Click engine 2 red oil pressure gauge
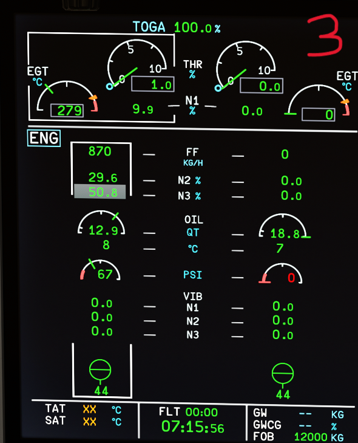 click(x=281, y=273)
